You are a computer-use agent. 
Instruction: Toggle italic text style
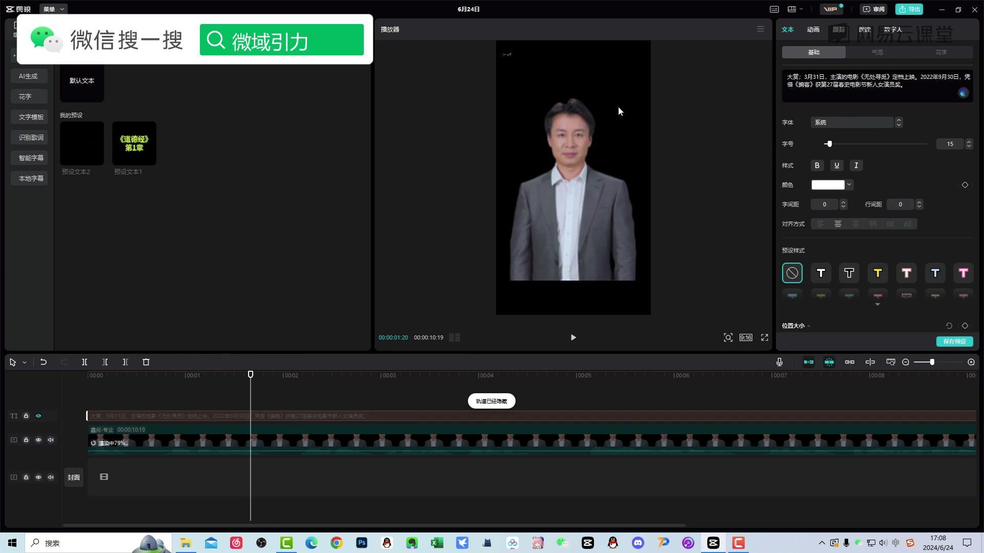pos(856,165)
